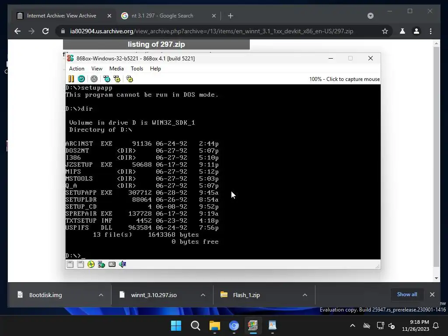Open the Action menu in 86Box
Image resolution: width=448 pixels, height=336 pixels.
pos(77,69)
